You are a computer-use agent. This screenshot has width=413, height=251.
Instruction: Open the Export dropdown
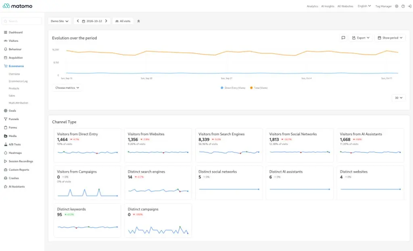click(x=361, y=38)
